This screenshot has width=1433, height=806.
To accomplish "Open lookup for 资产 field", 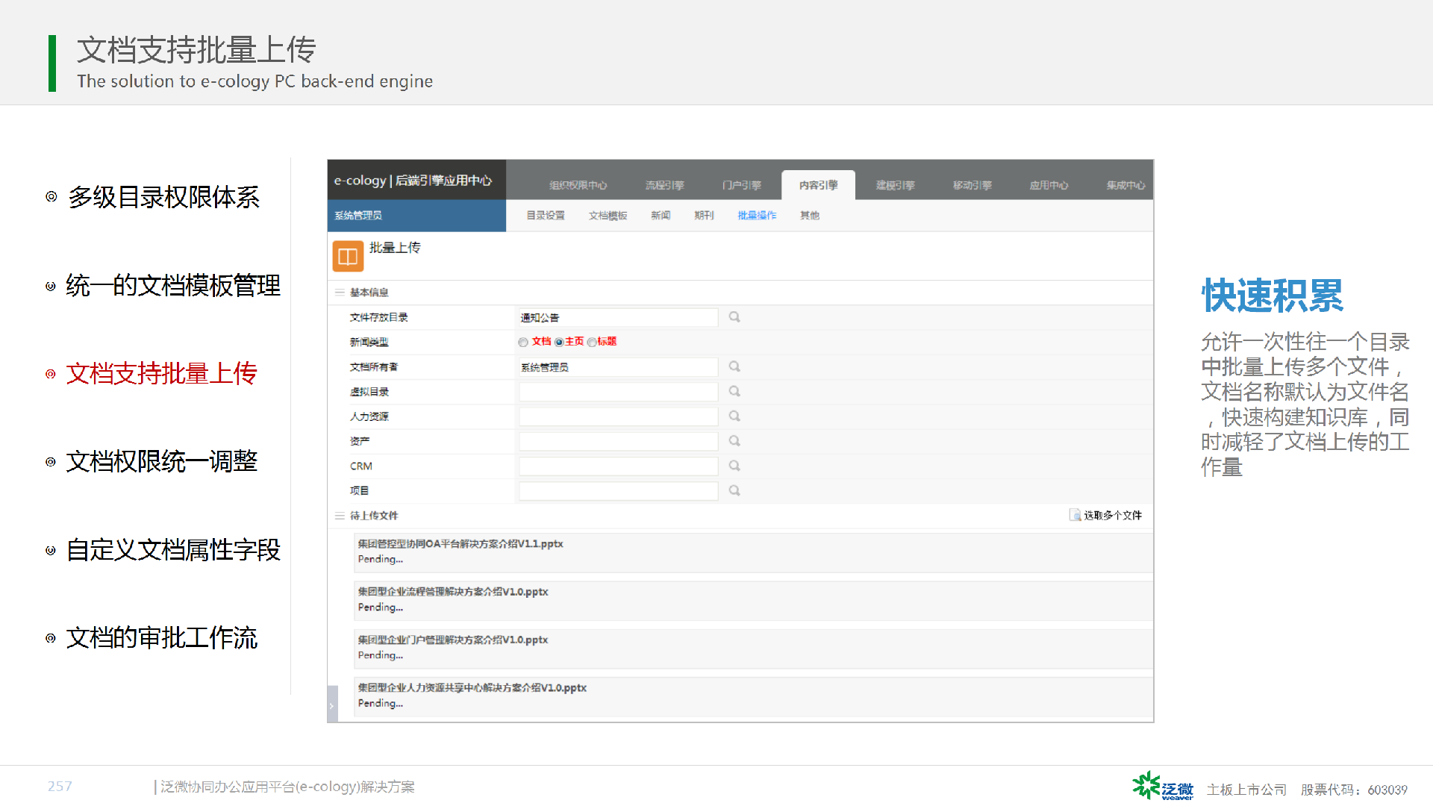I will pyautogui.click(x=734, y=441).
